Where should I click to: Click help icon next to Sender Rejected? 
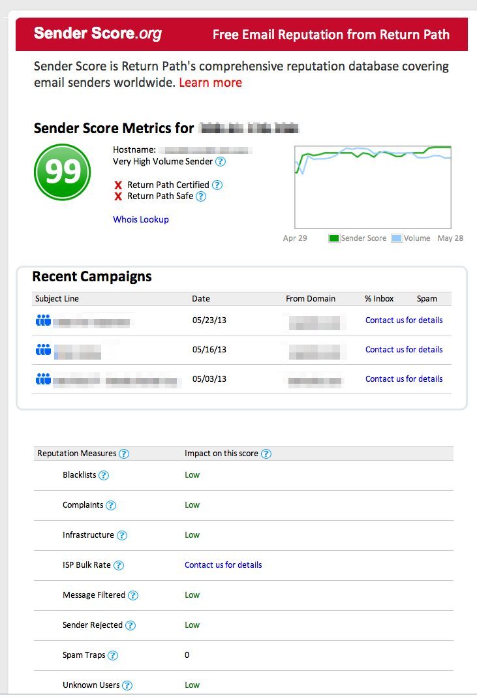pos(131,625)
